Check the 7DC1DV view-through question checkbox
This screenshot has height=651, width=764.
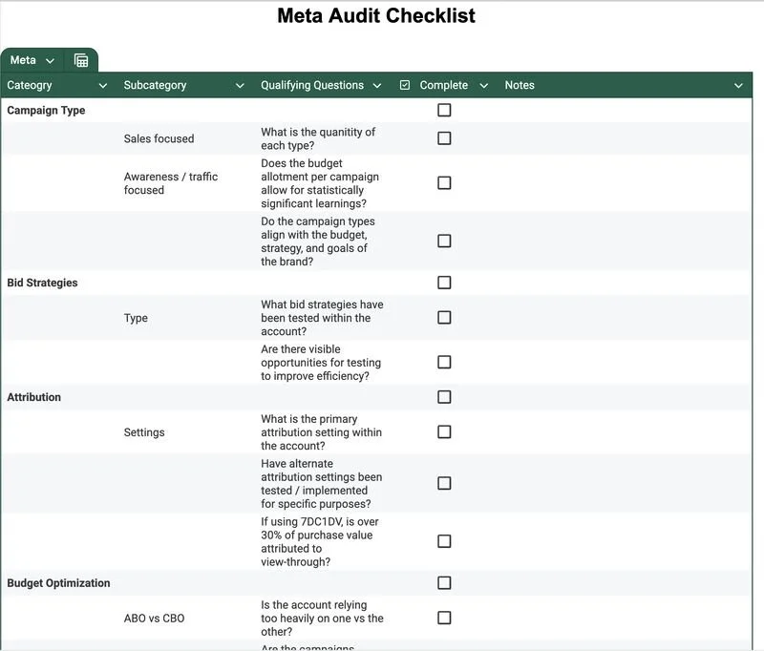pos(443,540)
